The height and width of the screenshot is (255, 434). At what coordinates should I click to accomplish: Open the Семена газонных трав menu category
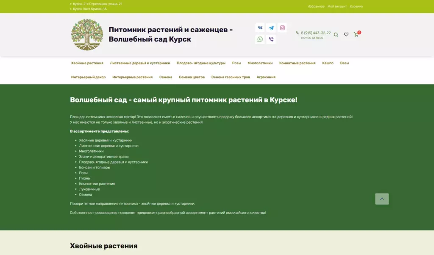231,77
